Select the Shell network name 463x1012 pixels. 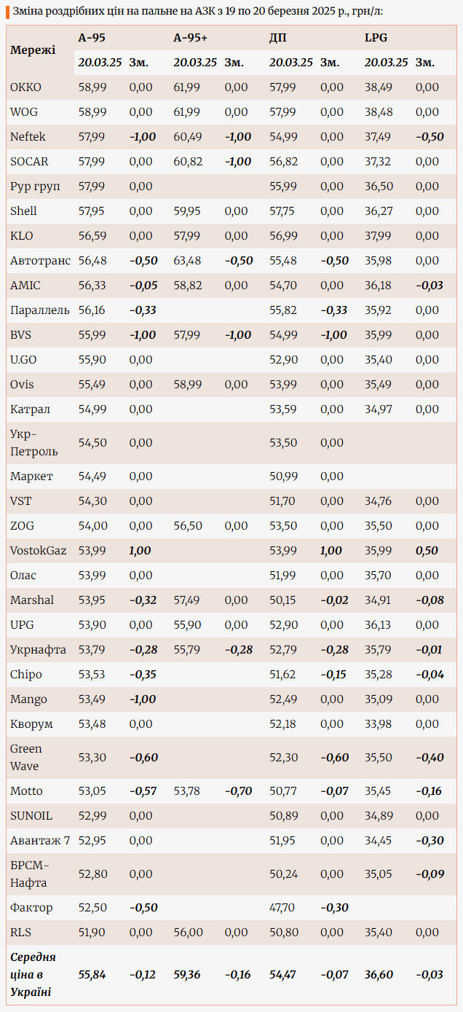click(23, 211)
